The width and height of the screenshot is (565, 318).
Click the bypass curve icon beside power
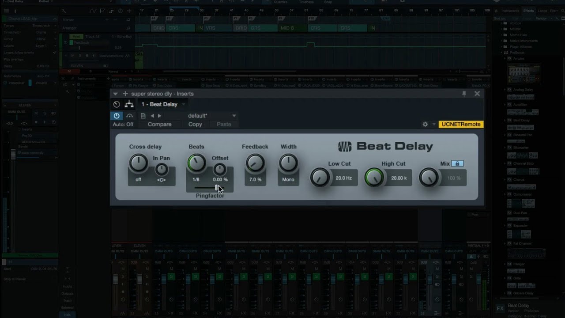click(129, 116)
